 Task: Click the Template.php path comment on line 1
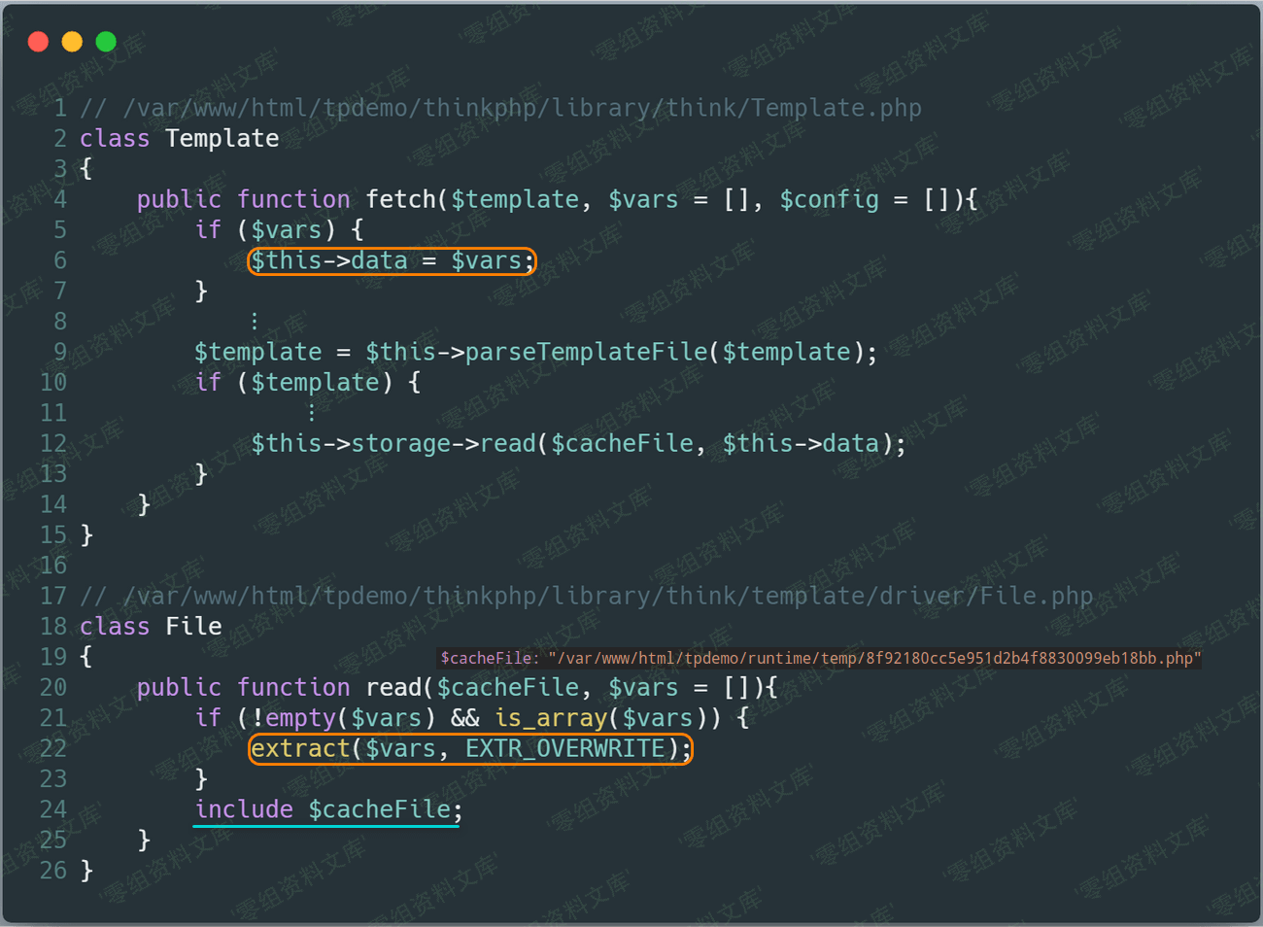click(500, 108)
